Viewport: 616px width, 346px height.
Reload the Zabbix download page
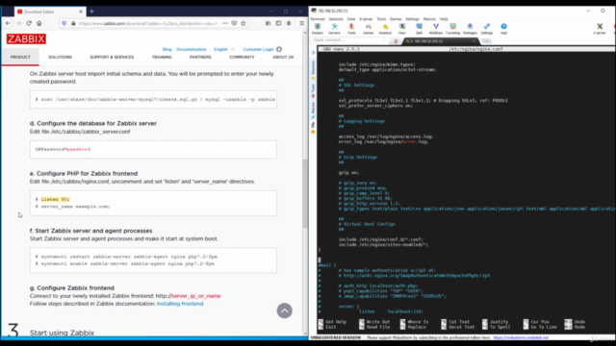point(29,23)
